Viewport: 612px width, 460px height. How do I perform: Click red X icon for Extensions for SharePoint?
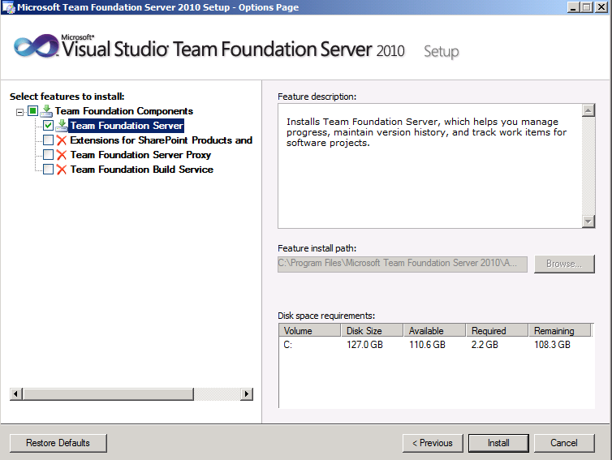tap(61, 140)
